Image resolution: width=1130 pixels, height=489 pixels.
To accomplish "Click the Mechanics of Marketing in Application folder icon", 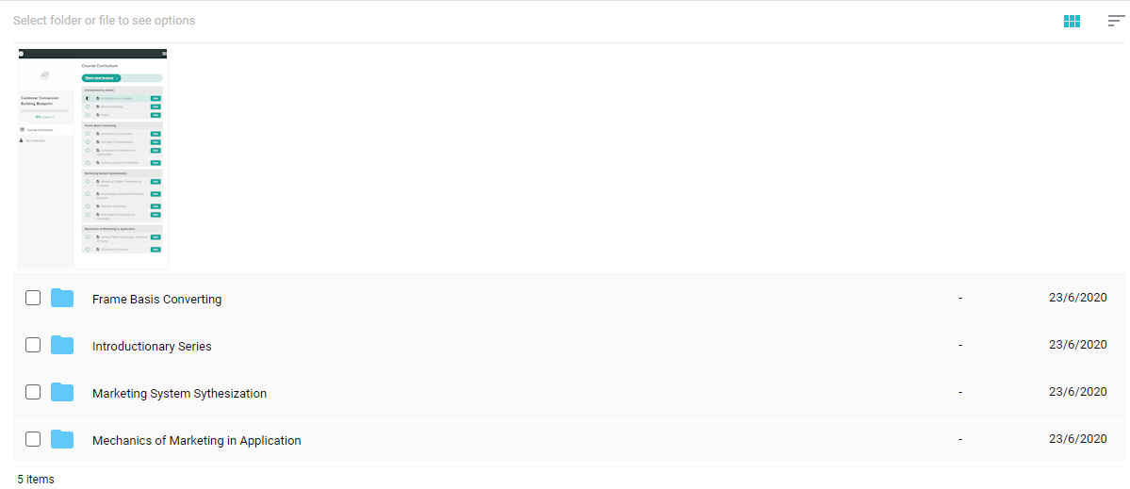I will [x=62, y=439].
